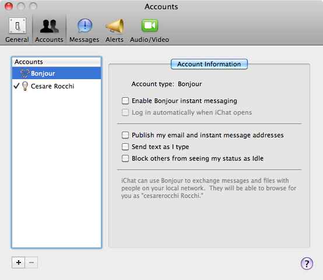The height and width of the screenshot is (280, 323).
Task: Click the Account Information tab
Action: click(x=209, y=64)
